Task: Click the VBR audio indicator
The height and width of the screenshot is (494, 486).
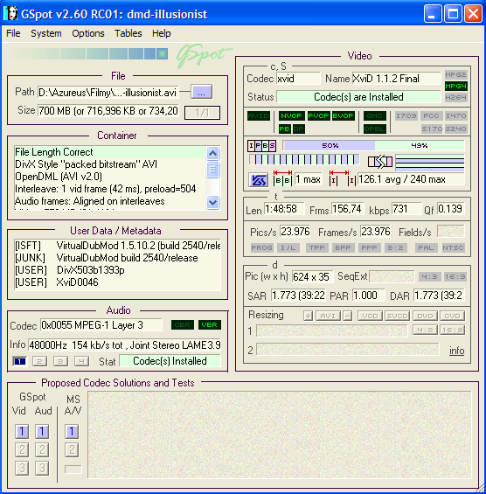Action: click(x=210, y=325)
